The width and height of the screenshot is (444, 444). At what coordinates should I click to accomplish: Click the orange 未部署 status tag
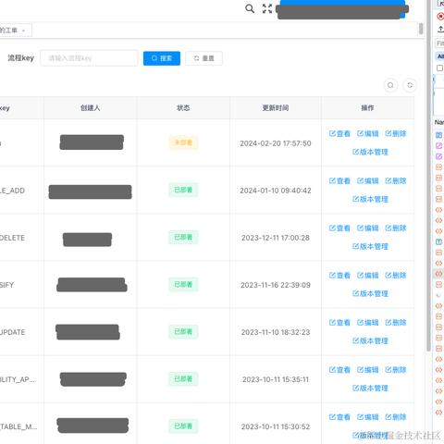point(183,142)
